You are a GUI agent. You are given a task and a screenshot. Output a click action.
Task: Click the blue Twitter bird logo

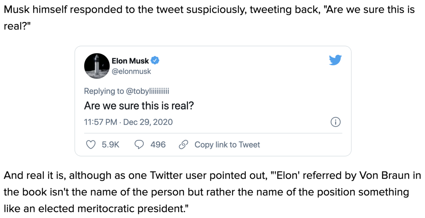335,61
